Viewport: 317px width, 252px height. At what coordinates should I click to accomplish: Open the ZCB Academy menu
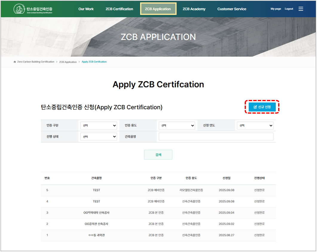click(194, 9)
